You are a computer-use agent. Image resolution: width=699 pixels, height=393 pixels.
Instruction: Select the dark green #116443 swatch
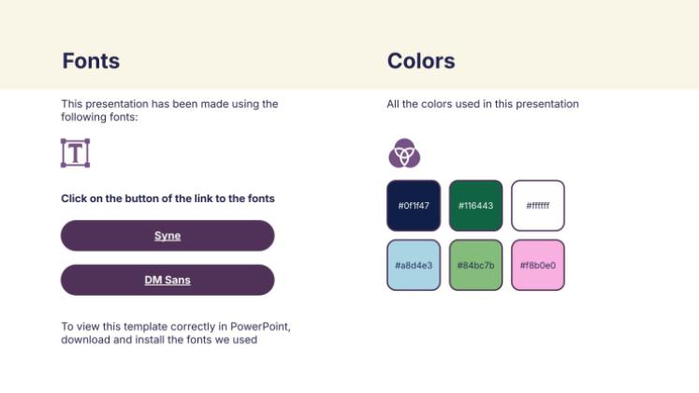click(475, 205)
